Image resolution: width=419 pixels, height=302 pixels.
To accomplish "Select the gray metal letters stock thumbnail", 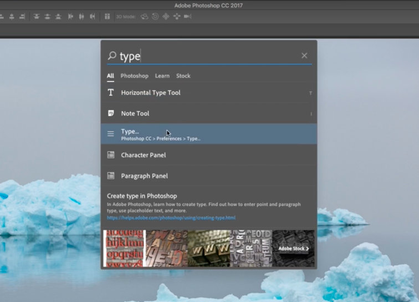I will (251, 249).
